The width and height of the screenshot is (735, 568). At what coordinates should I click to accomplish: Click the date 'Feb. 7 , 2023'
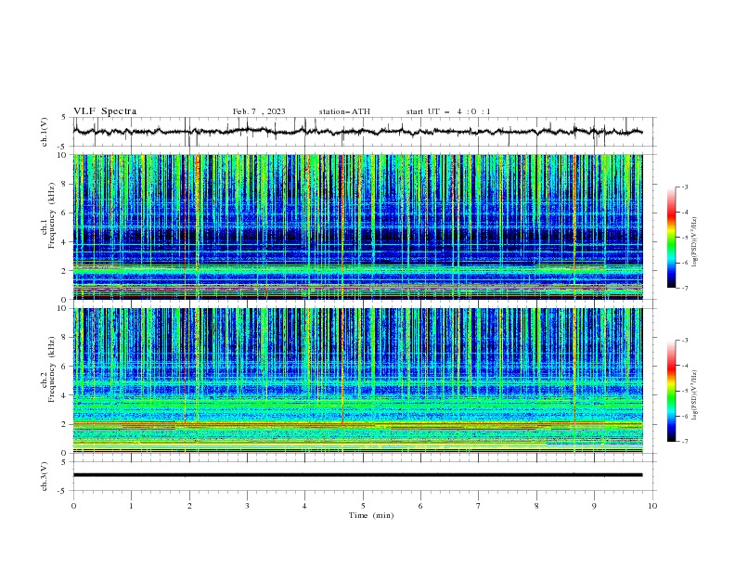pyautogui.click(x=259, y=111)
